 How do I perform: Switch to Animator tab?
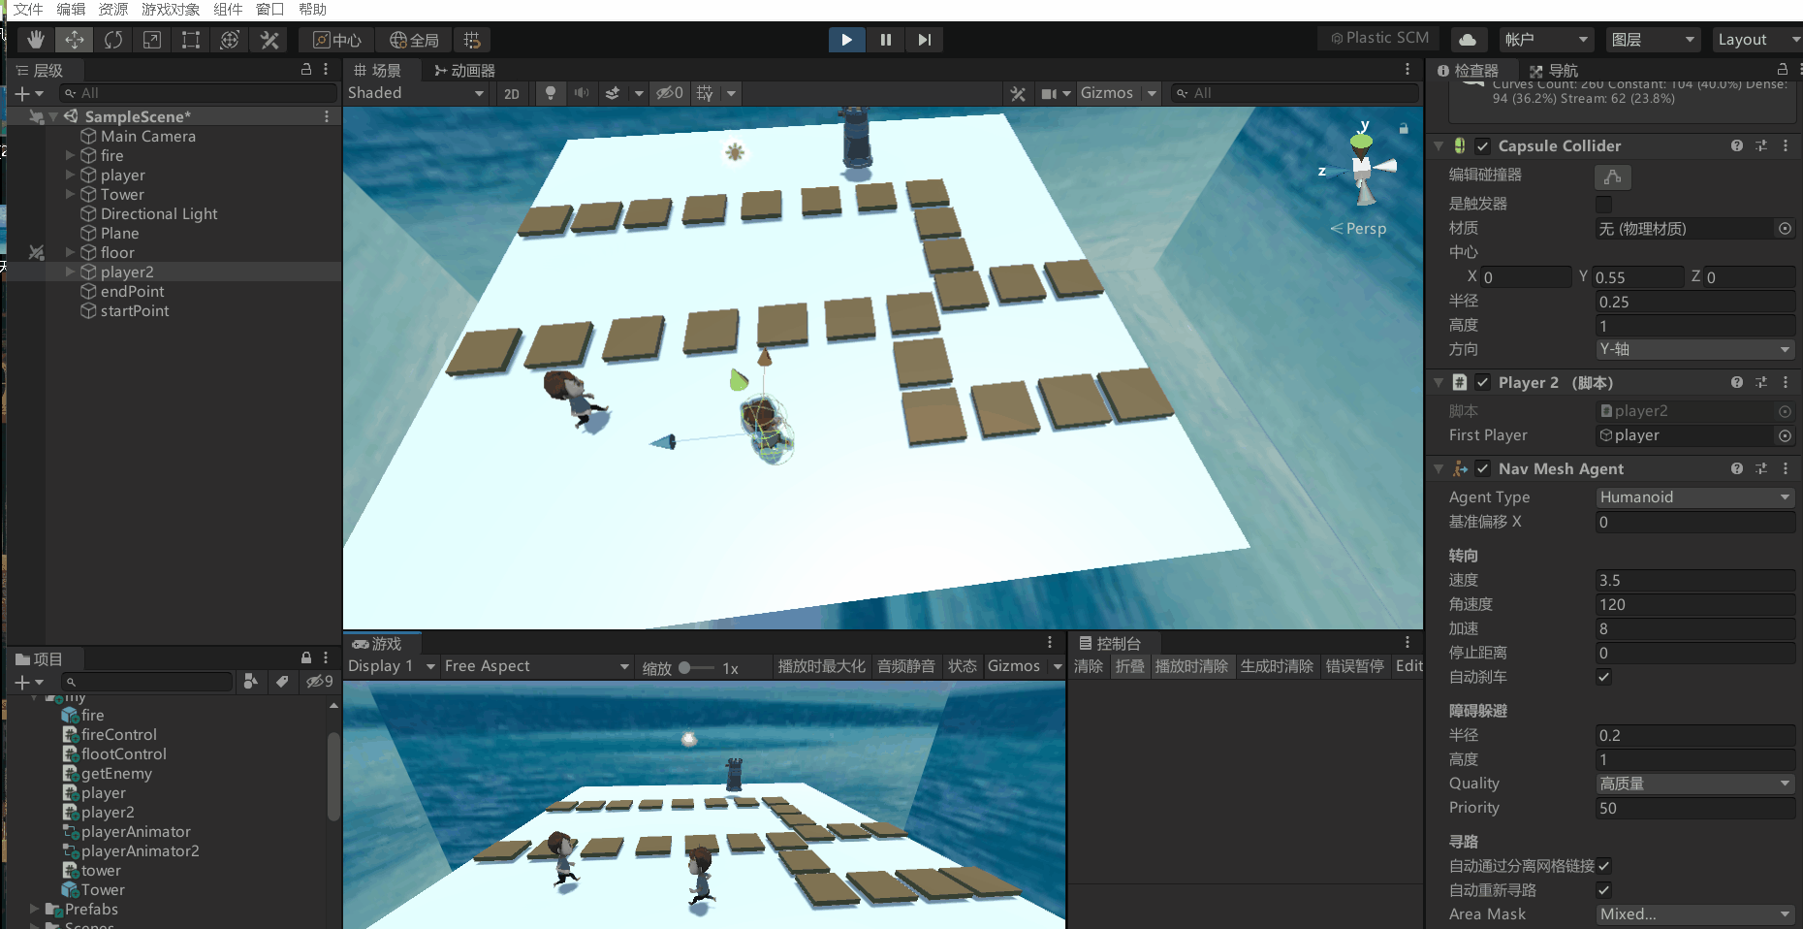pos(465,70)
